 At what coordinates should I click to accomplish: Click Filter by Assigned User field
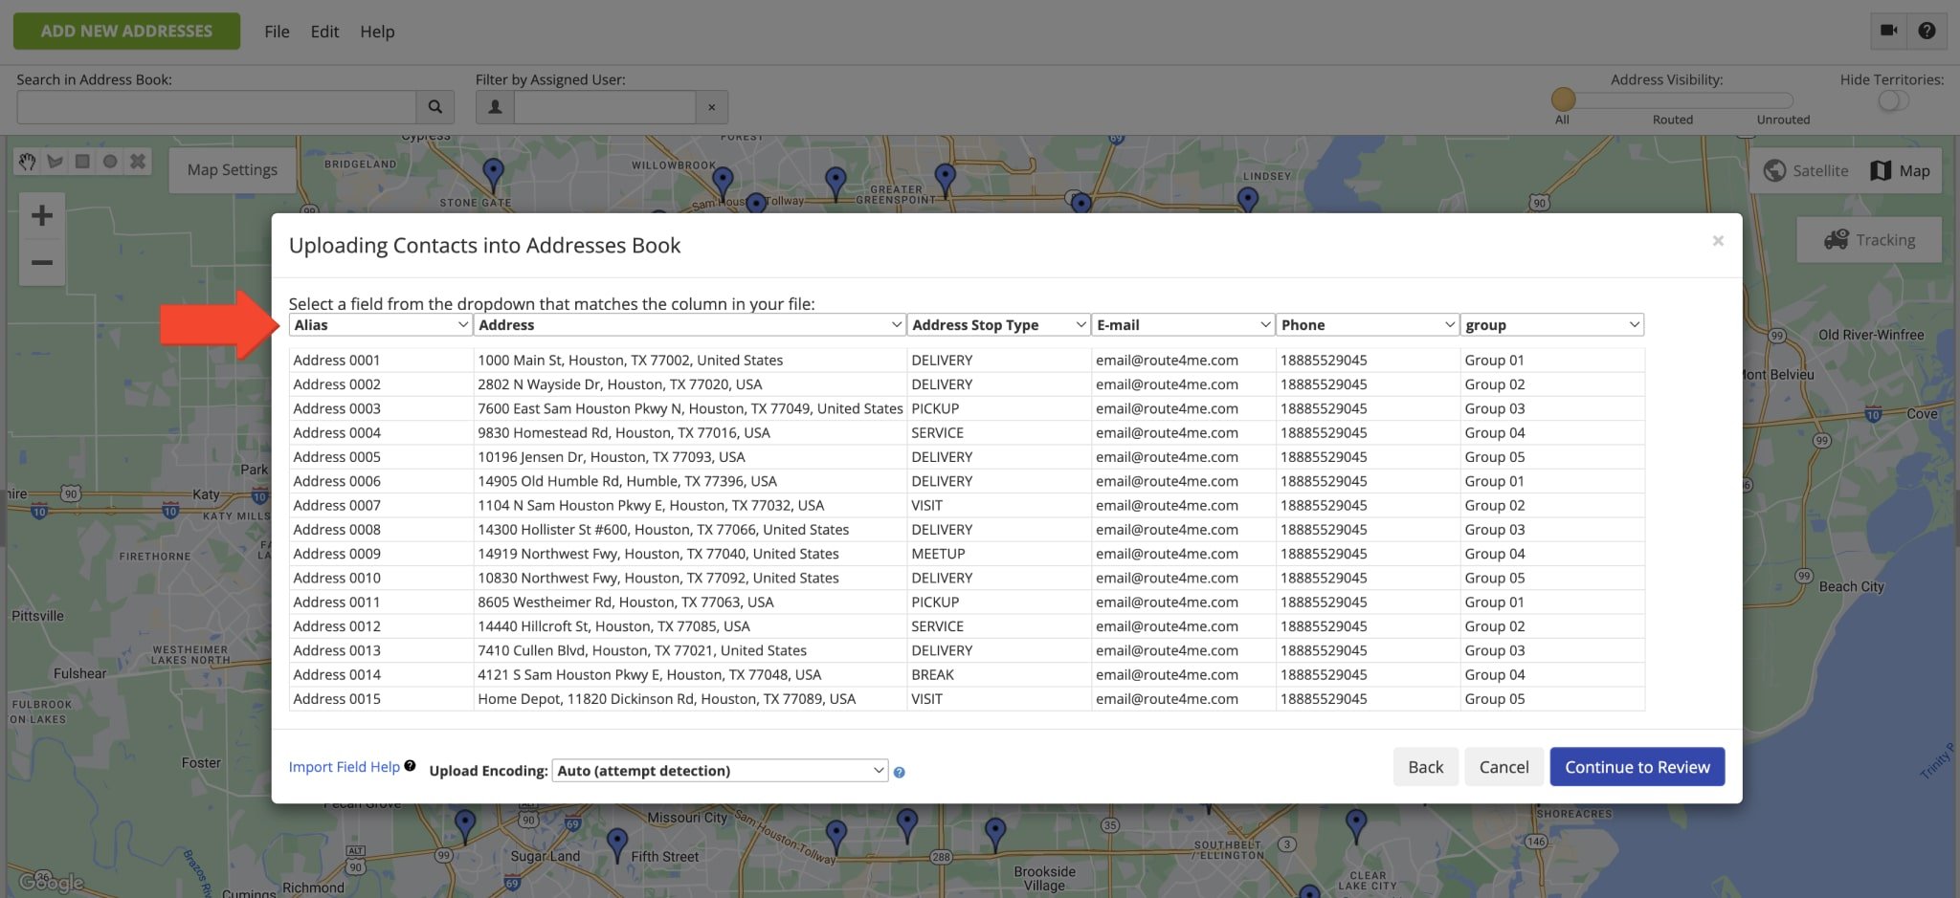tap(605, 107)
